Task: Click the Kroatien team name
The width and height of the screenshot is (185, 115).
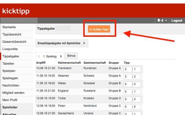Action: (89, 98)
